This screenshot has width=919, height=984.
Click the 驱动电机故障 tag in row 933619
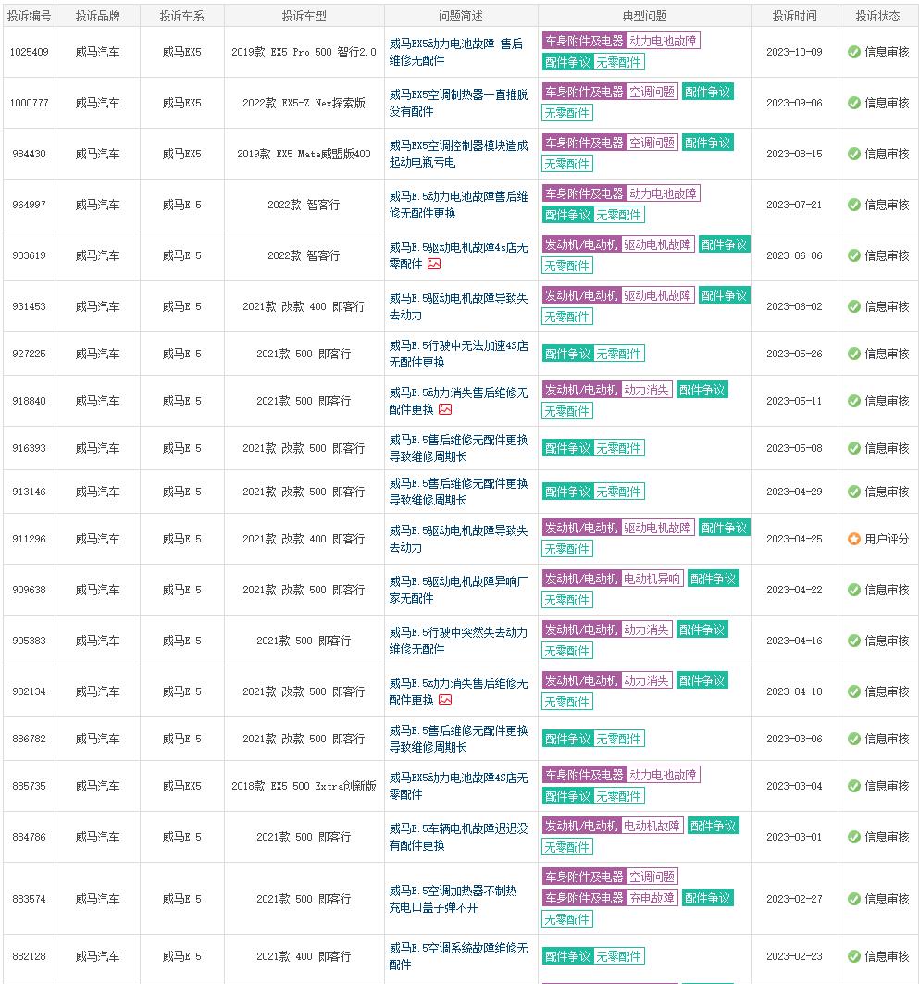(657, 244)
